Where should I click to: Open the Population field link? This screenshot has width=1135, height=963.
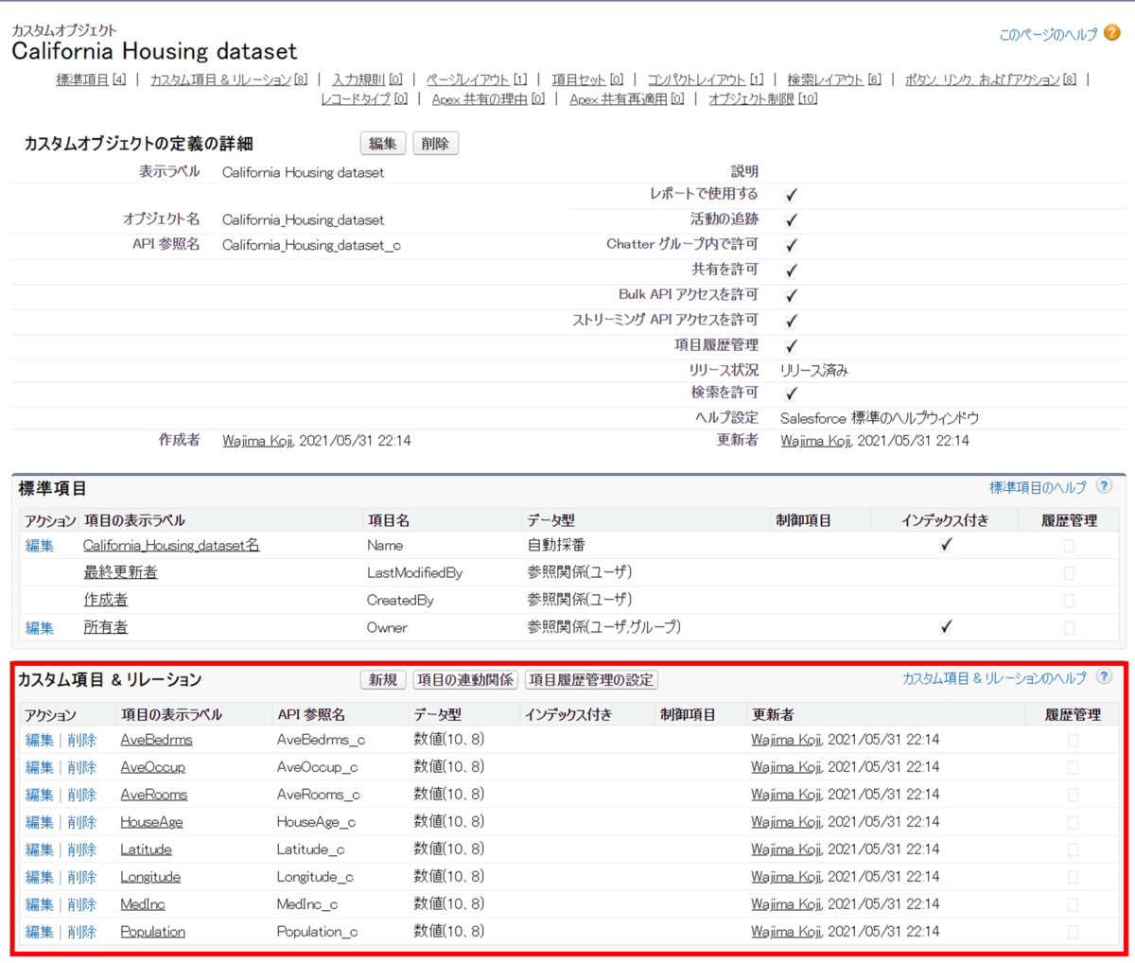coord(152,932)
